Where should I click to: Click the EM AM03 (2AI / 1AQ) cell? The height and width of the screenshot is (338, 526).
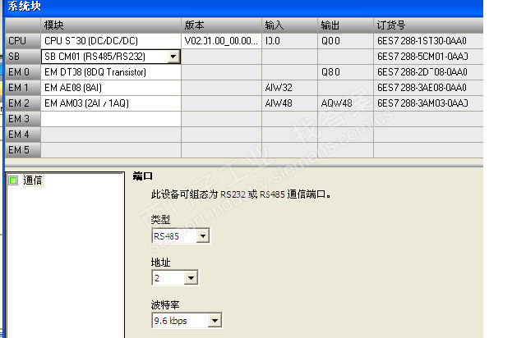pyautogui.click(x=111, y=103)
